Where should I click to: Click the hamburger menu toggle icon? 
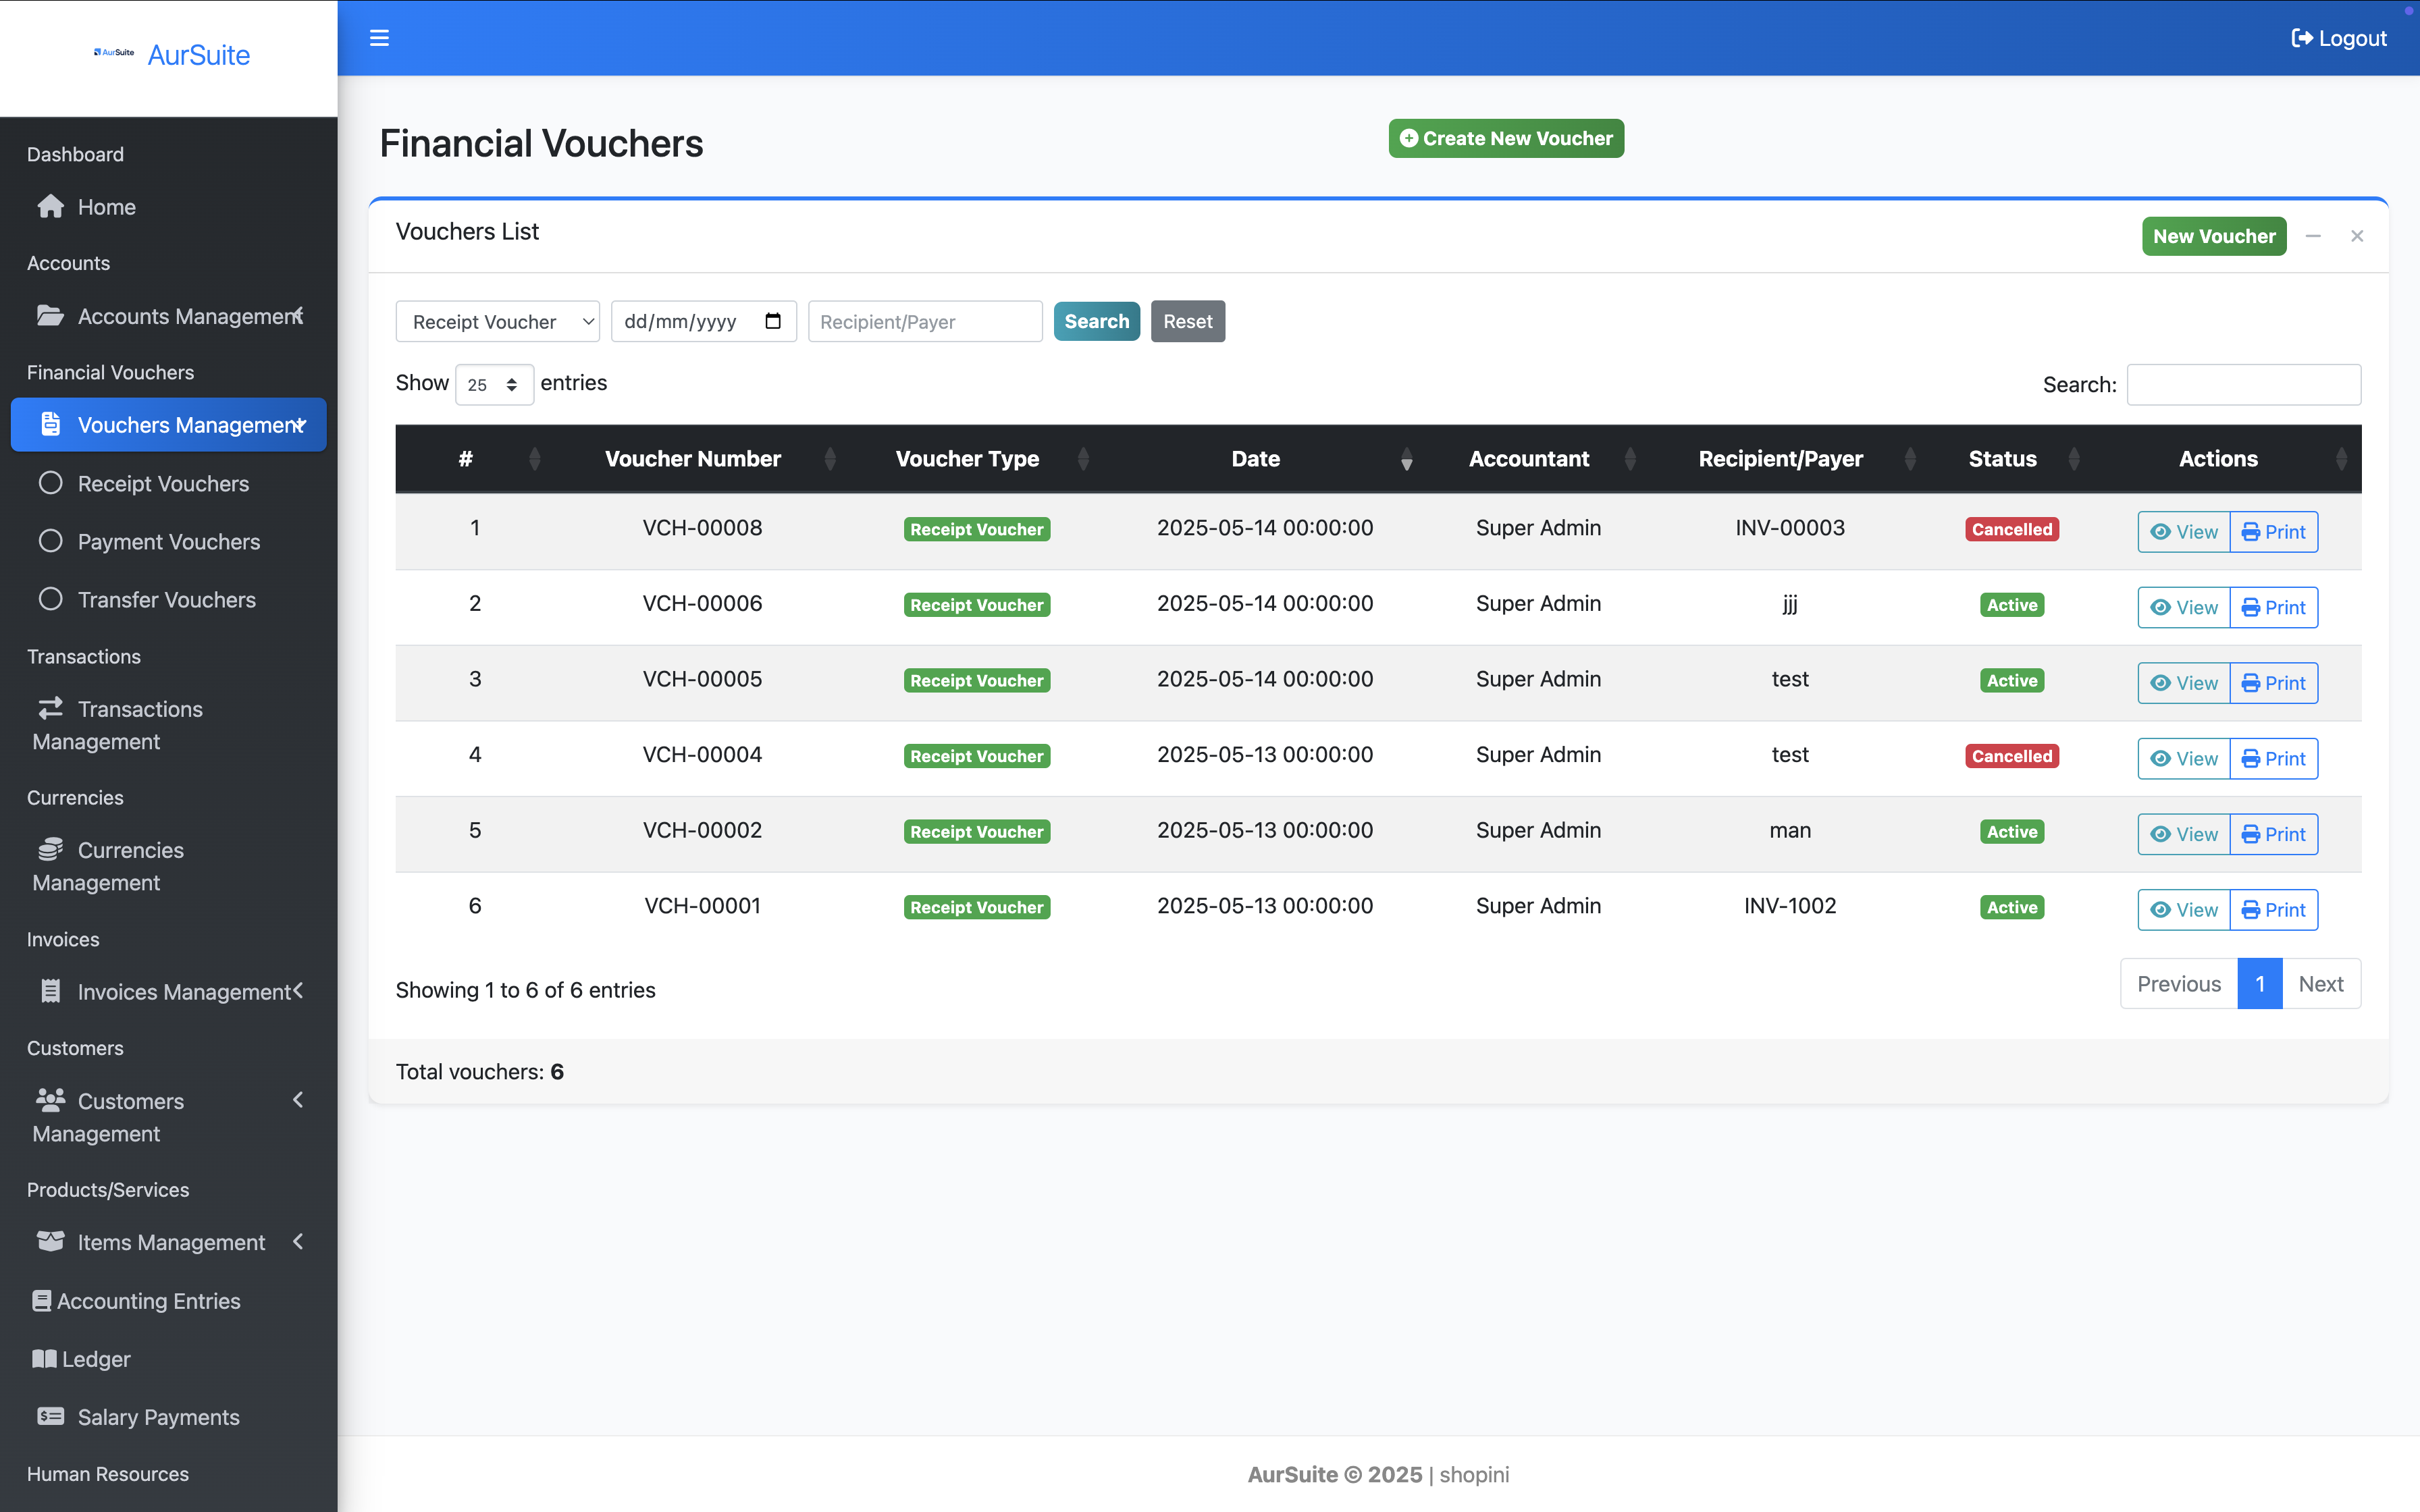pos(379,38)
